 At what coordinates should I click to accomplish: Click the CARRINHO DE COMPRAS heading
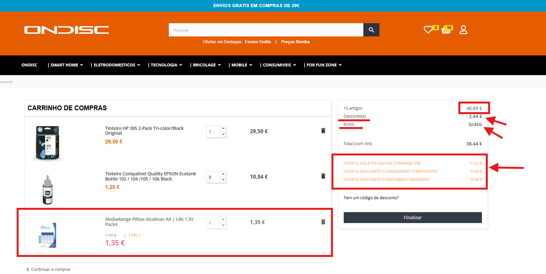pos(67,108)
